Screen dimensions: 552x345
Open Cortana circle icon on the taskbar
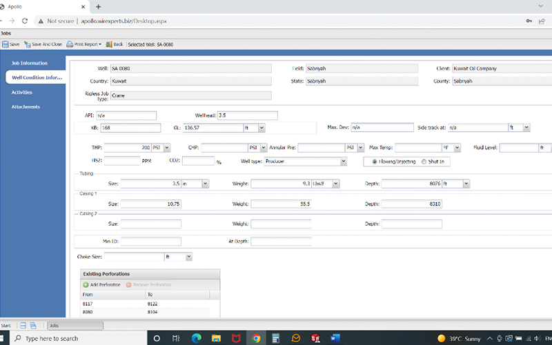pyautogui.click(x=157, y=338)
